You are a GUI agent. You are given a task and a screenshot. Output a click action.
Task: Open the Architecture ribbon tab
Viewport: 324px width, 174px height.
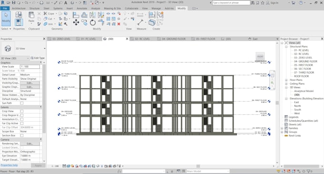point(19,9)
